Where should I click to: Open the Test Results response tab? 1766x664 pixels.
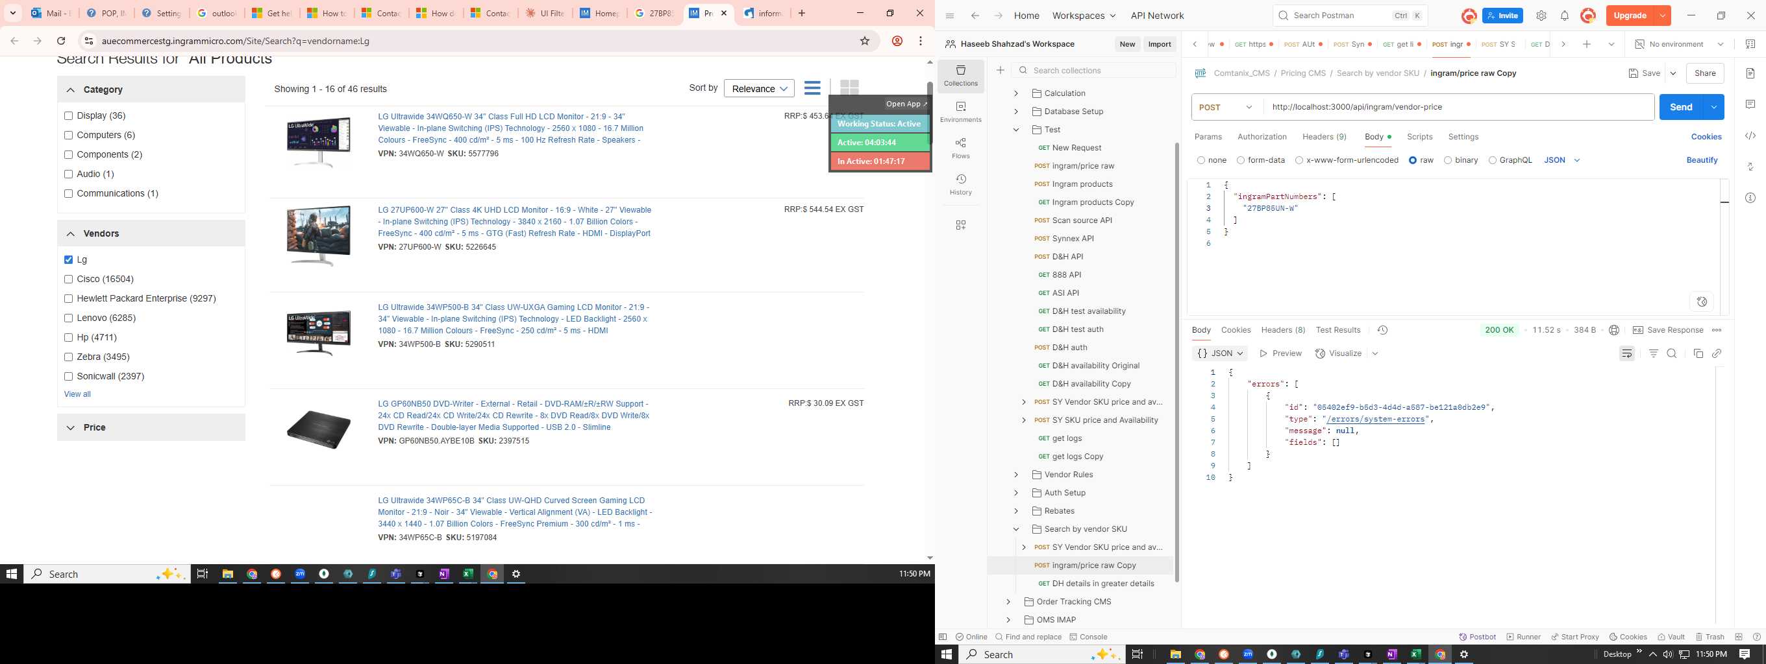point(1338,330)
